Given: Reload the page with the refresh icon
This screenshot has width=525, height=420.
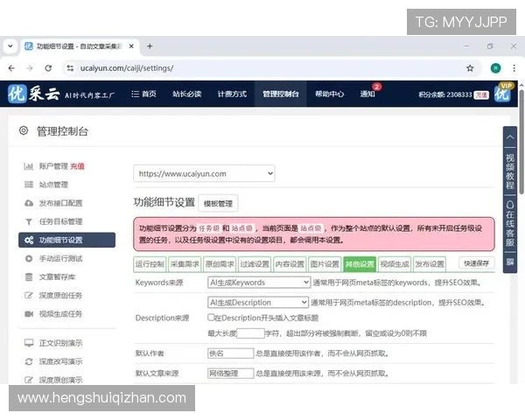Looking at the screenshot, I should click(48, 68).
